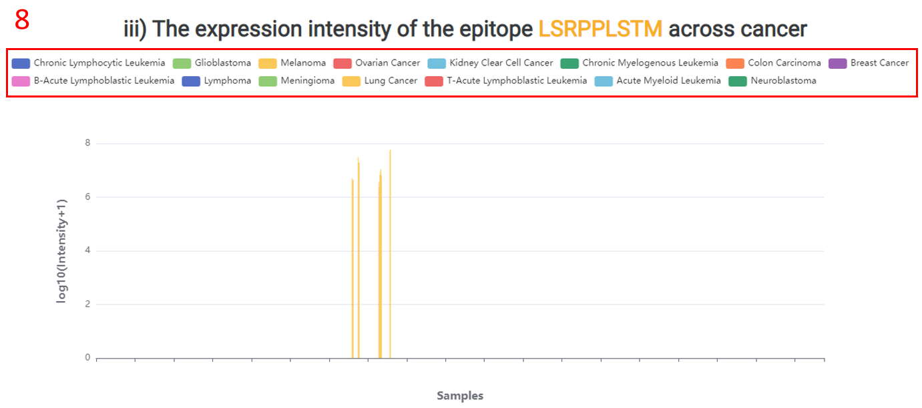Hide the Melanoma series via legend
The width and height of the screenshot is (922, 408).
pos(268,63)
